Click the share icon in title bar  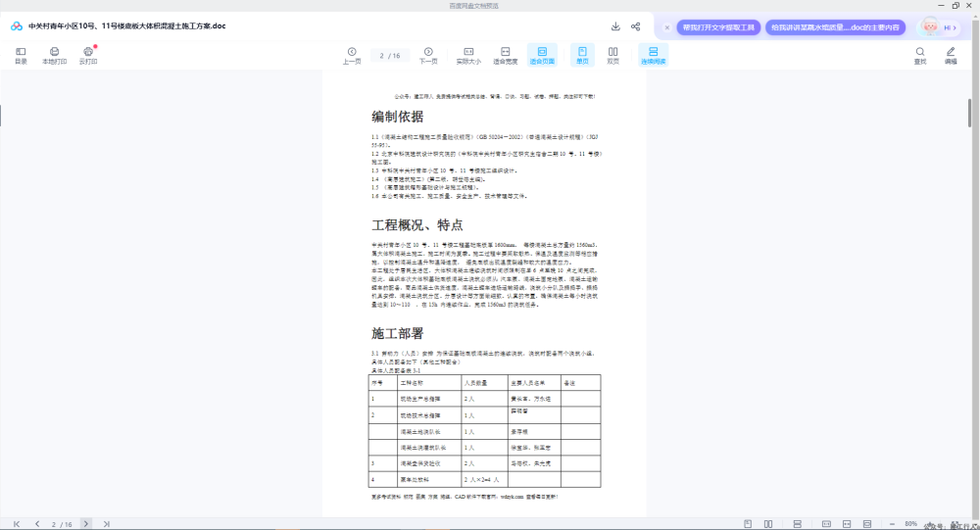[636, 26]
